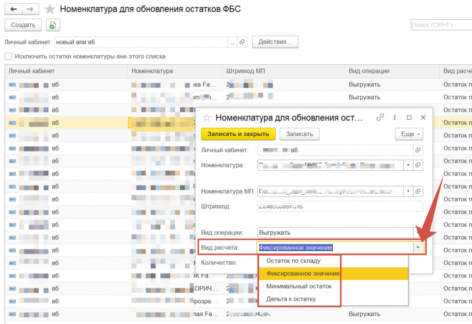Click the get-link icon in dialog header
472x324 pixels.
coord(380,117)
